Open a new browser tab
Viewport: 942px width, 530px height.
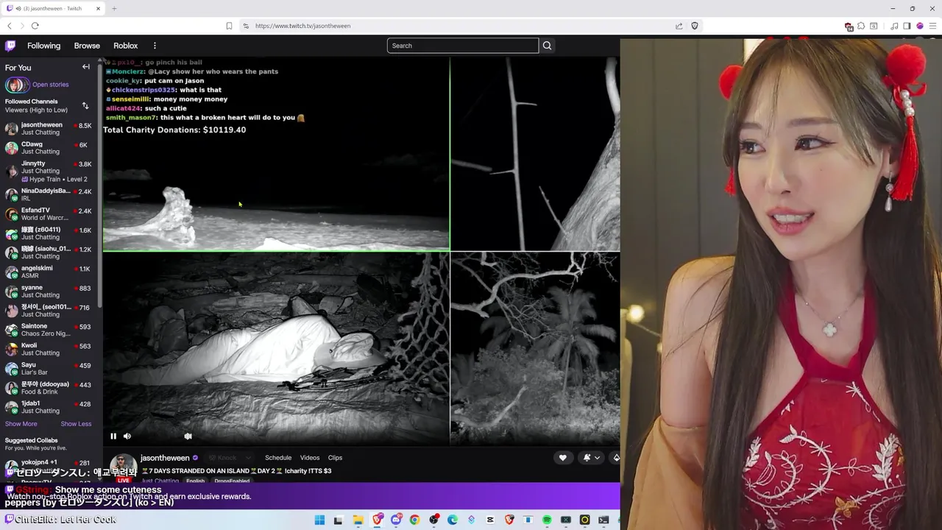(x=114, y=9)
